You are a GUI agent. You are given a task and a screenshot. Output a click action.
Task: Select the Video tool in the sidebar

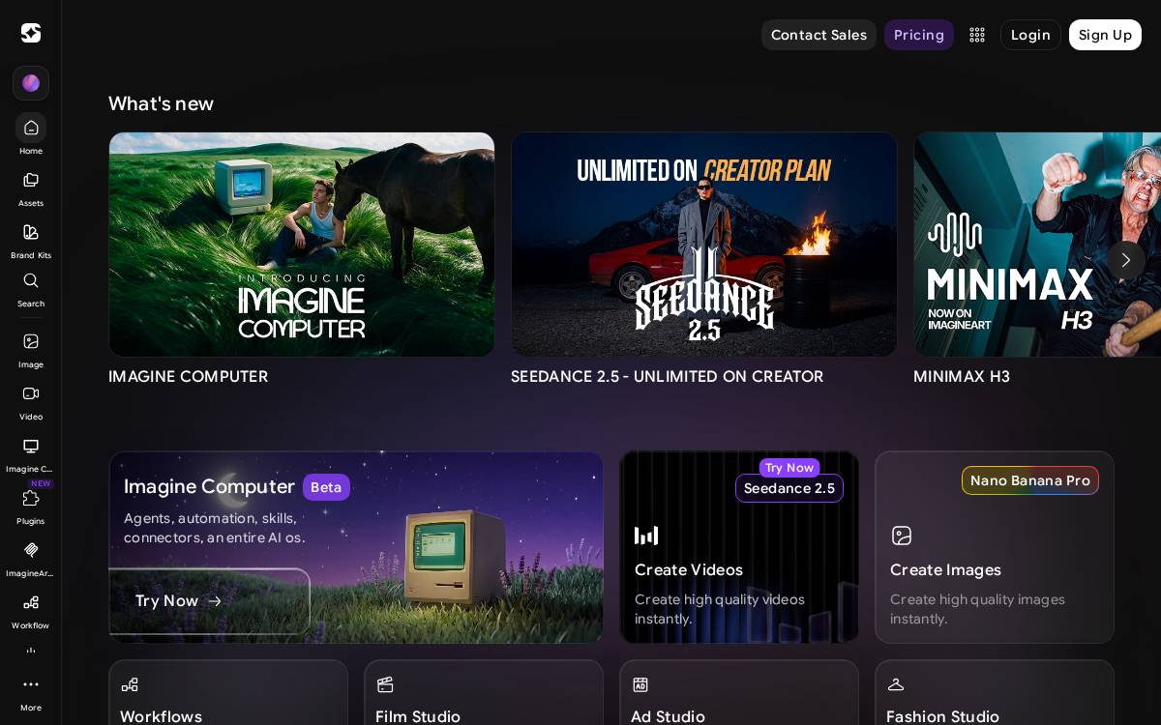[x=31, y=401]
